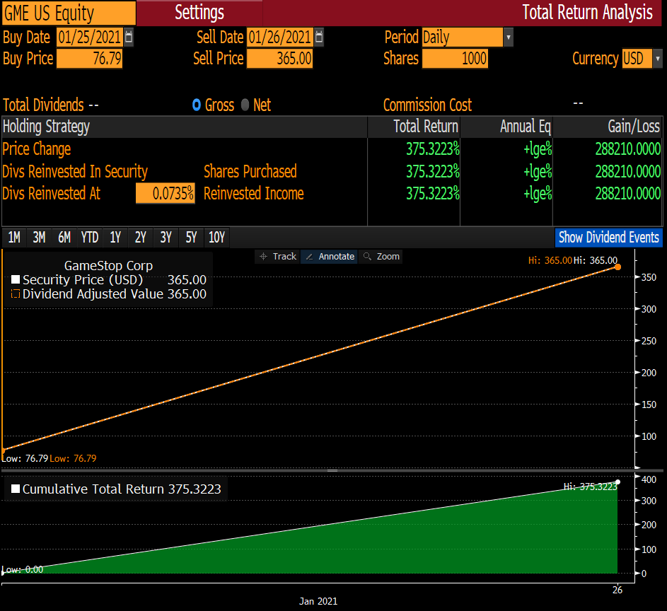667x611 pixels.
Task: Select the Annotate pencil tool
Action: [x=329, y=257]
